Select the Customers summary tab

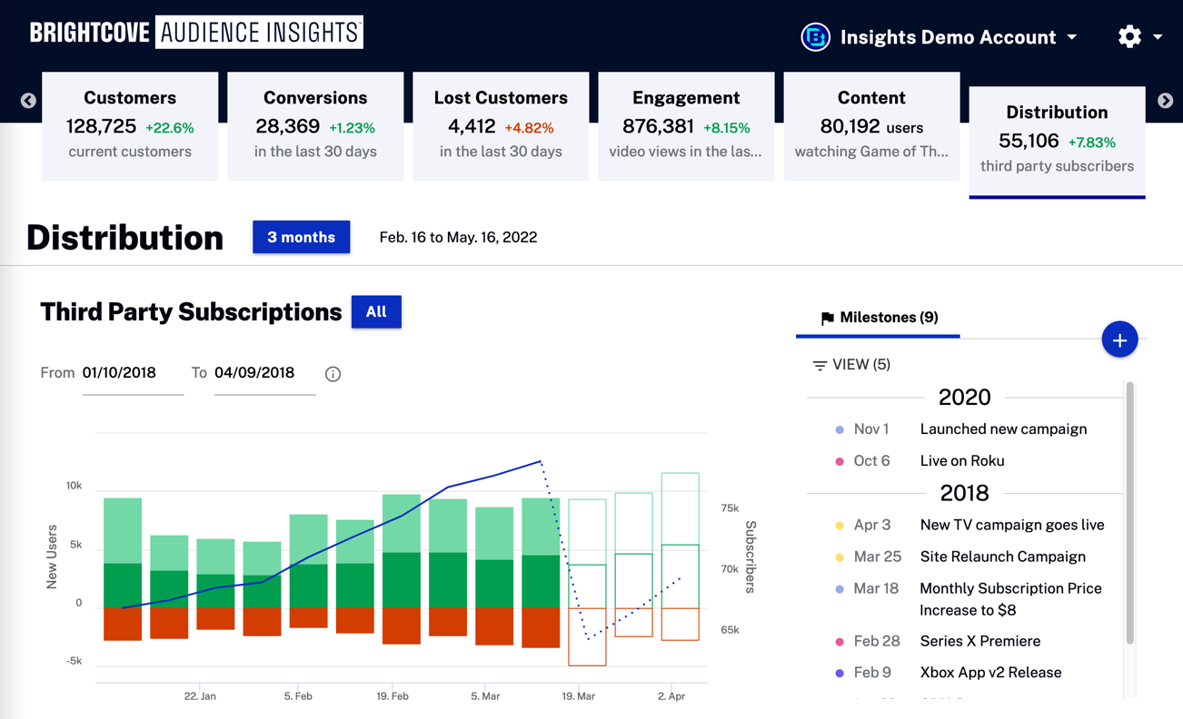click(x=130, y=126)
